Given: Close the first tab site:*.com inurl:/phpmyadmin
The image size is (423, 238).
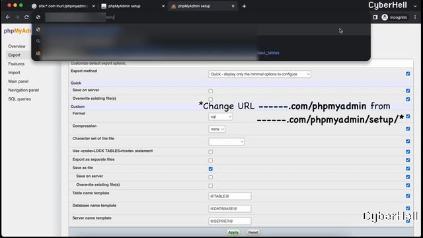Looking at the screenshot, I should pyautogui.click(x=94, y=6).
